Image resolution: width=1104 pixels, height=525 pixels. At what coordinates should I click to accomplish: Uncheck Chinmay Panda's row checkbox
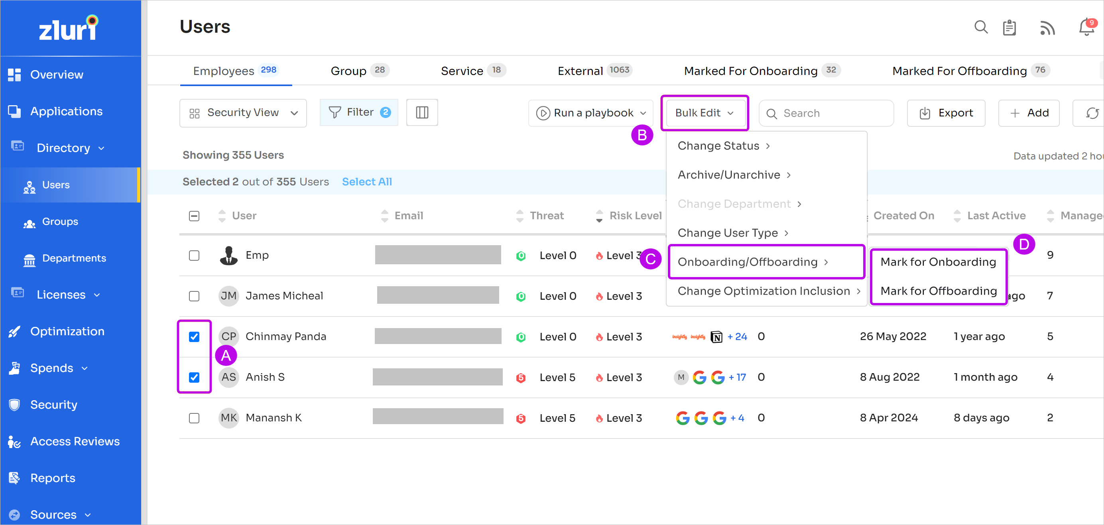pos(194,337)
